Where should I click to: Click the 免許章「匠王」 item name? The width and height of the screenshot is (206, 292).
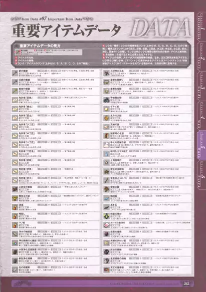click(26, 178)
